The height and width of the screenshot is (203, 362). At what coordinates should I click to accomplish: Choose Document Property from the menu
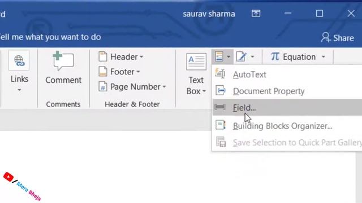[287, 91]
